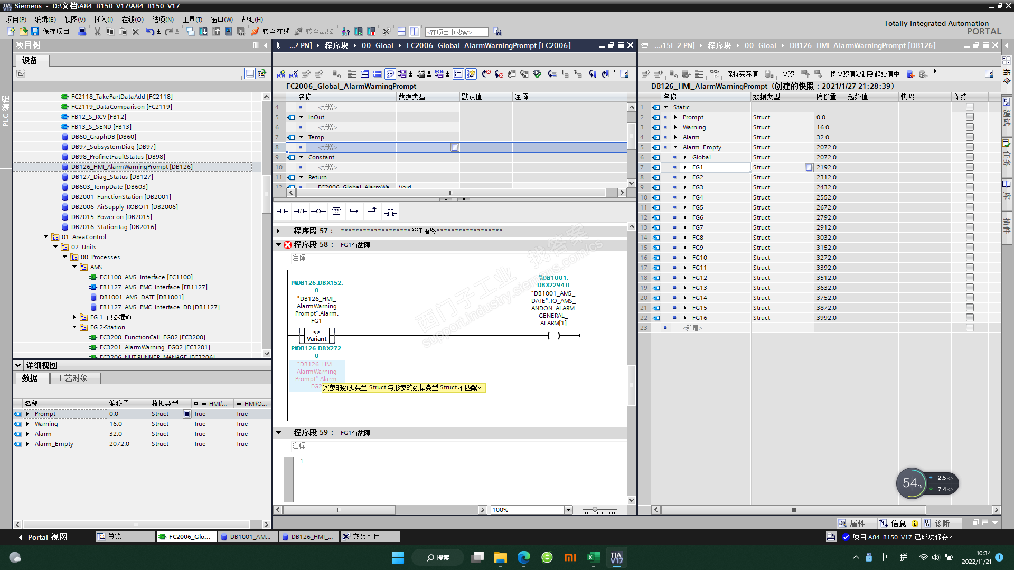
Task: Insert a normally closed contact
Action: click(x=301, y=211)
